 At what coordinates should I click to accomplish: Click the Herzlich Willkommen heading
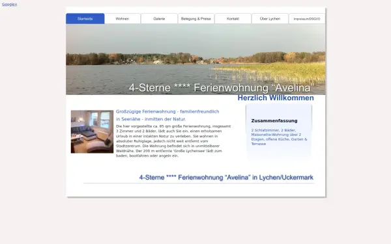[276, 98]
